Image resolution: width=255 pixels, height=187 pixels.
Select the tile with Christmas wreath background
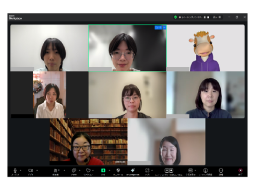click(49, 95)
